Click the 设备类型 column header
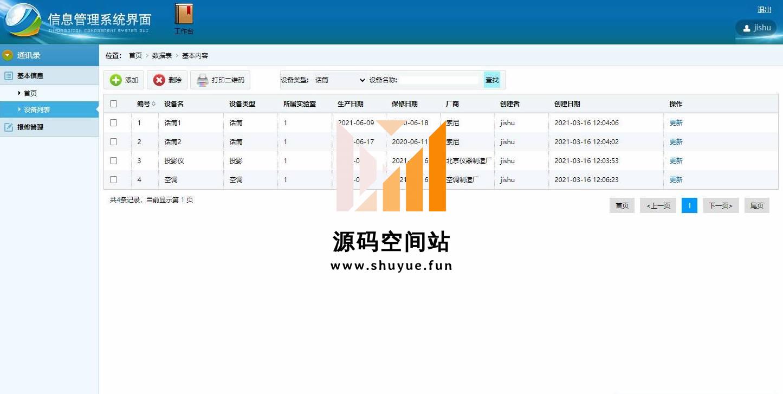783x394 pixels. point(242,104)
